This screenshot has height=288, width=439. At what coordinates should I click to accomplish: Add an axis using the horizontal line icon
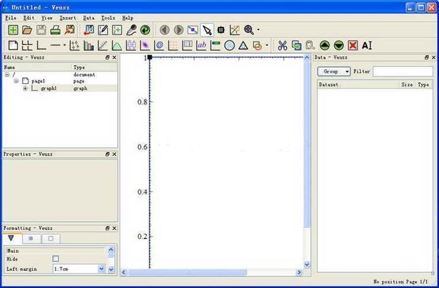point(56,45)
